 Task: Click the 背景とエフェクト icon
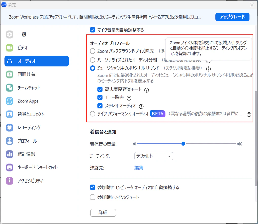pyautogui.click(x=10, y=114)
